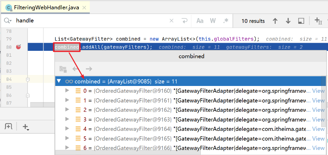Clear the search text with X icon

click(x=171, y=21)
